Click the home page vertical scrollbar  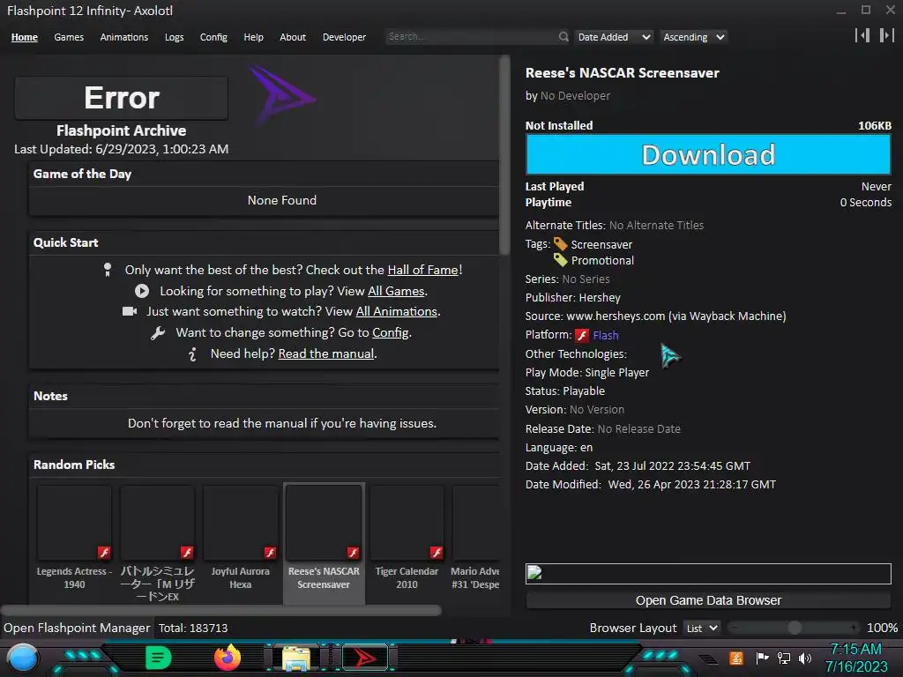point(504,155)
